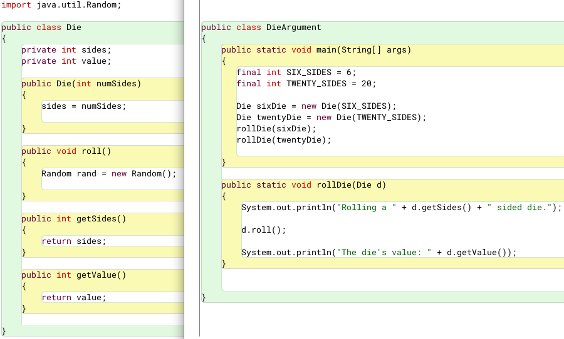Screen dimensions: 564x339
Task: Click the "The die's value: " println line
Action: point(379,253)
